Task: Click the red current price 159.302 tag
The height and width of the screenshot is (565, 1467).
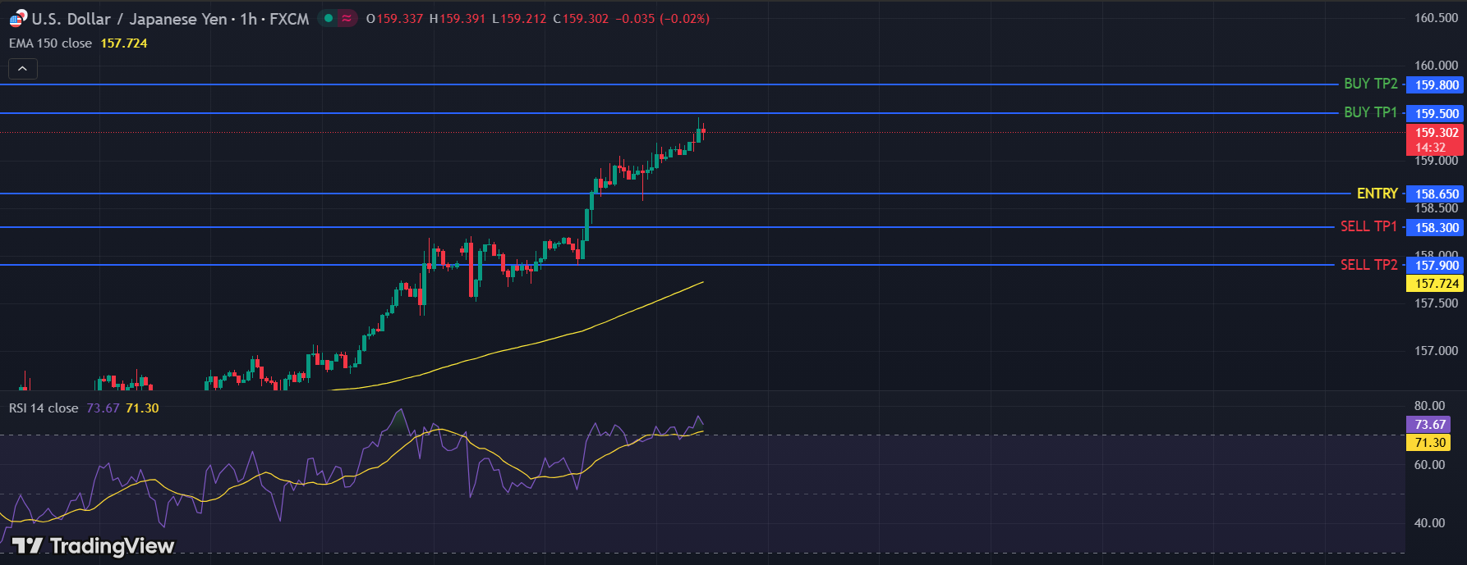Action: click(1436, 133)
